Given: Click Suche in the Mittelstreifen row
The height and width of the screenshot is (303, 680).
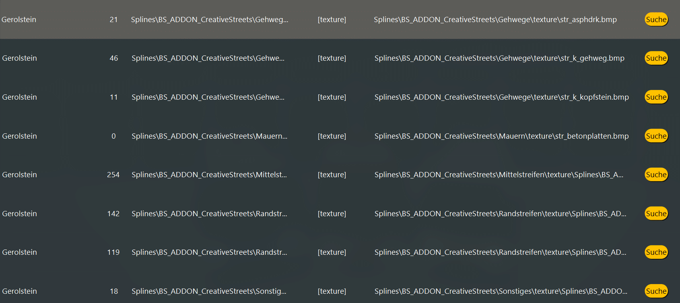Looking at the screenshot, I should [656, 174].
